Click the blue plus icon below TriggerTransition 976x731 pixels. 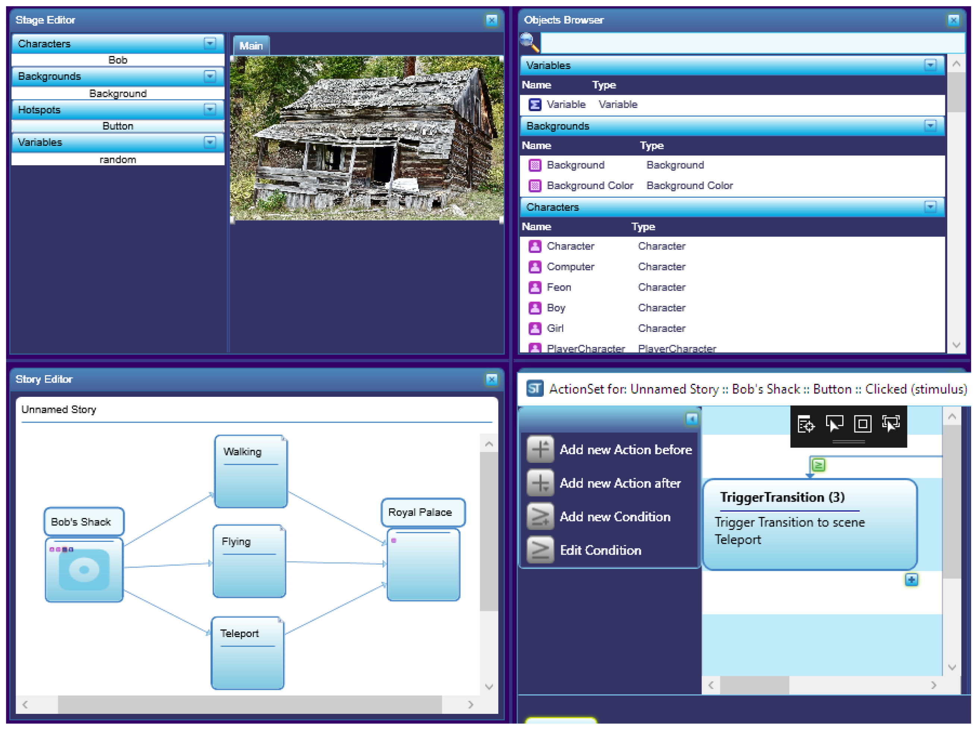pos(911,580)
